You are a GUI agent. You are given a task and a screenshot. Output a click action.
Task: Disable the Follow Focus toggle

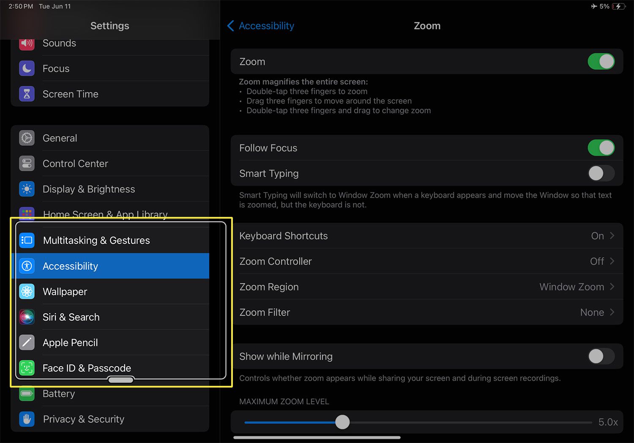[x=601, y=148]
